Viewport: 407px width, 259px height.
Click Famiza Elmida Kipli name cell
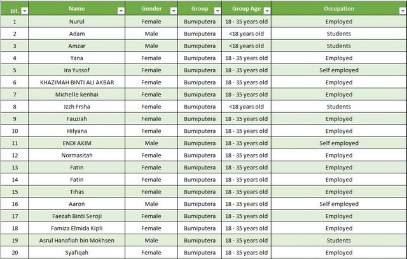pyautogui.click(x=76, y=229)
